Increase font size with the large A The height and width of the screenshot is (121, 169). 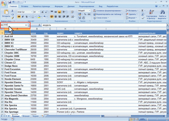[x=43, y=12]
